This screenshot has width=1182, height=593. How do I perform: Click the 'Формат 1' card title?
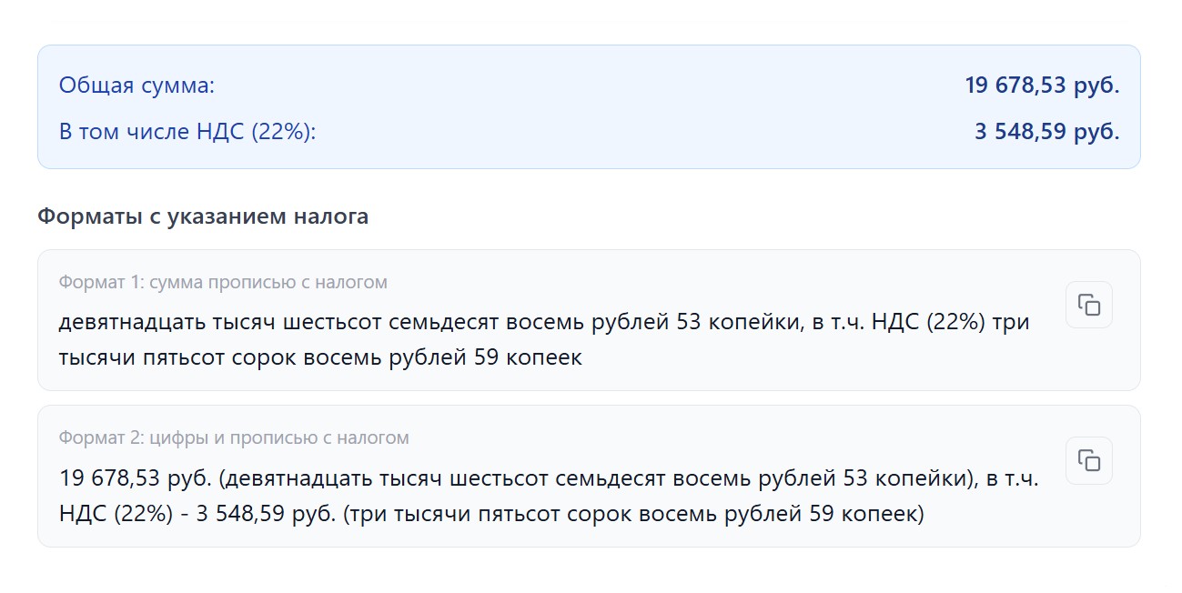222,283
